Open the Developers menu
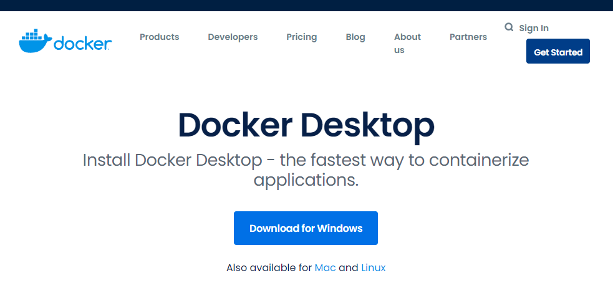The width and height of the screenshot is (613, 306). 233,37
